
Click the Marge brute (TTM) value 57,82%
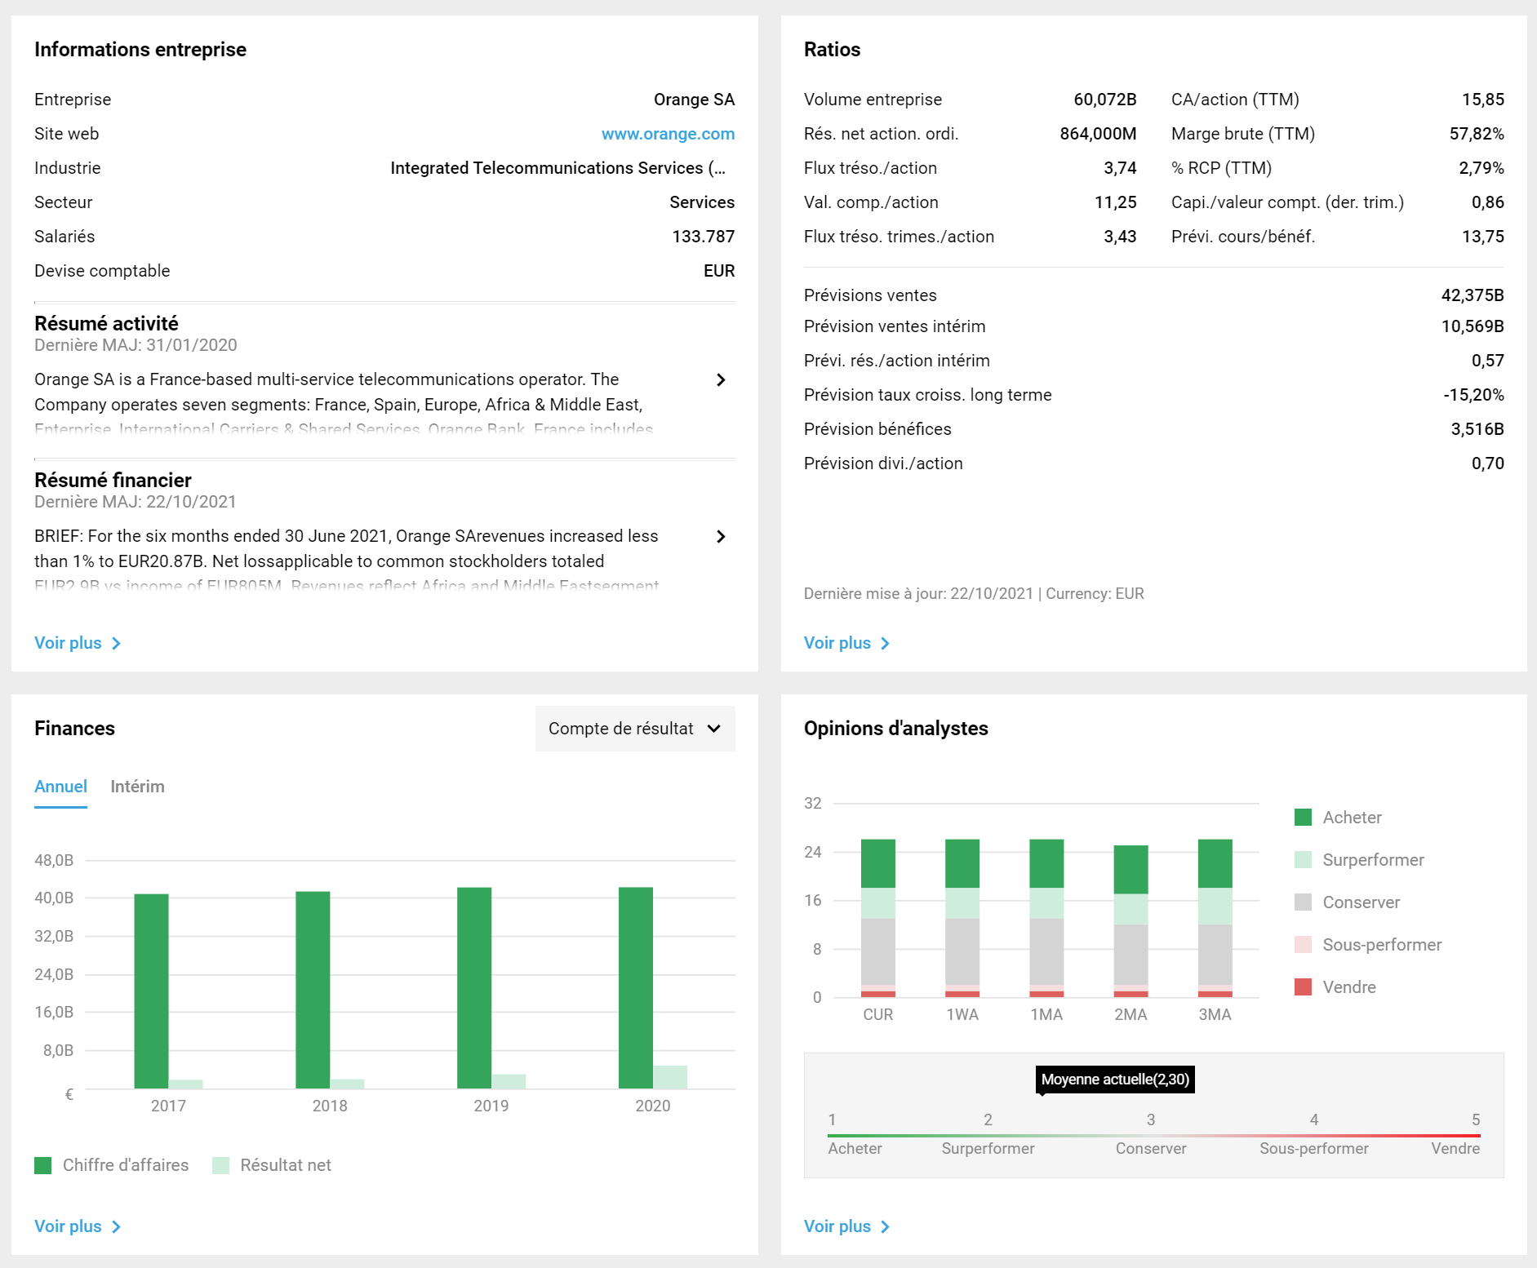point(1477,134)
